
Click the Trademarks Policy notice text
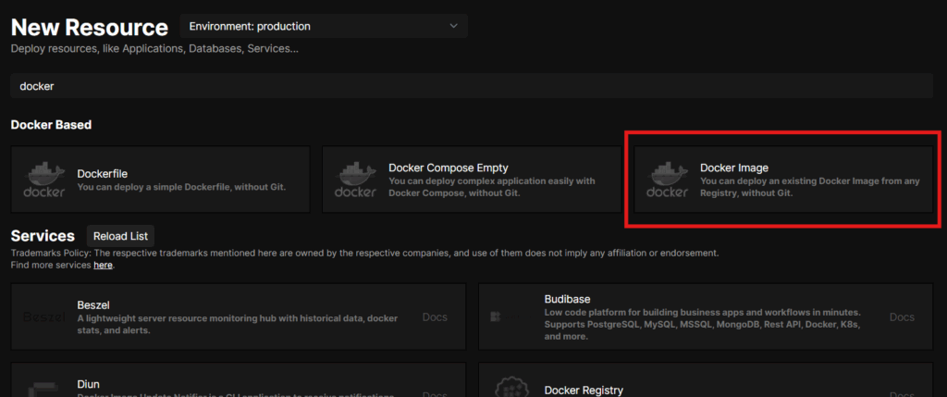pos(364,254)
